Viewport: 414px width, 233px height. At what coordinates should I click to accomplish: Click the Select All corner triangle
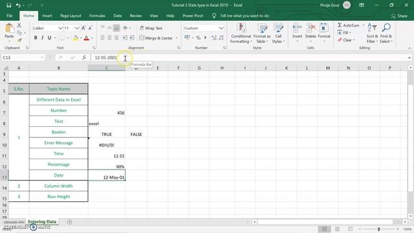point(5,68)
